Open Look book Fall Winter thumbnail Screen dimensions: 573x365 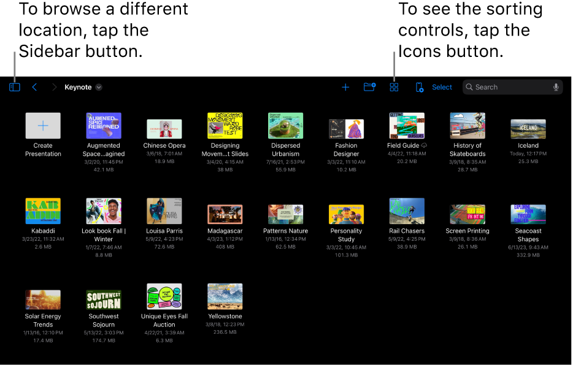(104, 211)
